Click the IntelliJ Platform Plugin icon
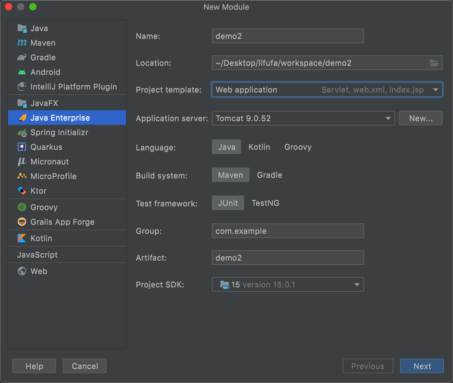Viewport: 453px width, 383px height. pyautogui.click(x=22, y=87)
